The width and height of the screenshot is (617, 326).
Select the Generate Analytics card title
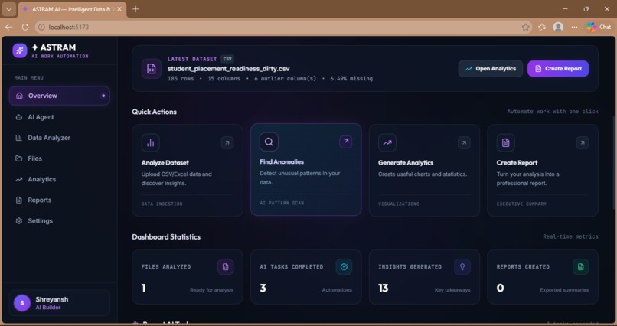[406, 162]
